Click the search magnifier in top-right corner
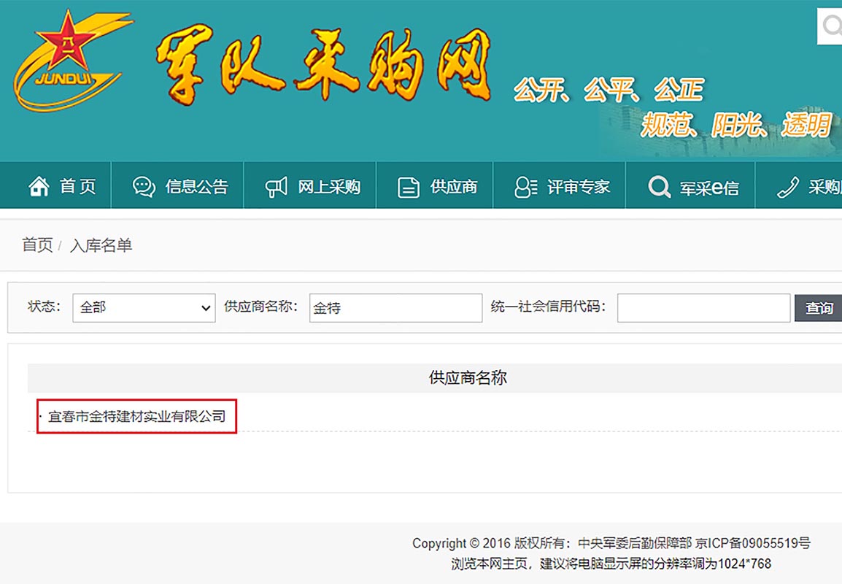This screenshot has height=584, width=842. 831,26
